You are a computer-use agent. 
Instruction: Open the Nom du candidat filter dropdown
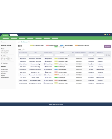[x=23, y=55]
